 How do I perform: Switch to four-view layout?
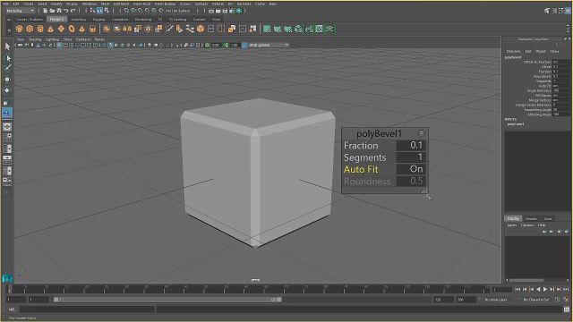(x=7, y=138)
